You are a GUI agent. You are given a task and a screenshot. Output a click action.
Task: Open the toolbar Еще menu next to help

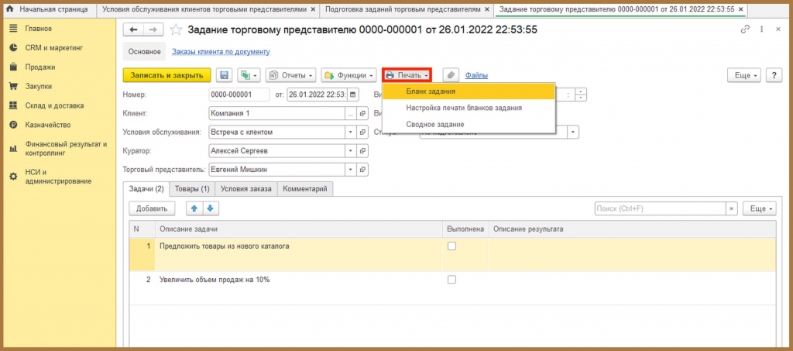[x=744, y=75]
